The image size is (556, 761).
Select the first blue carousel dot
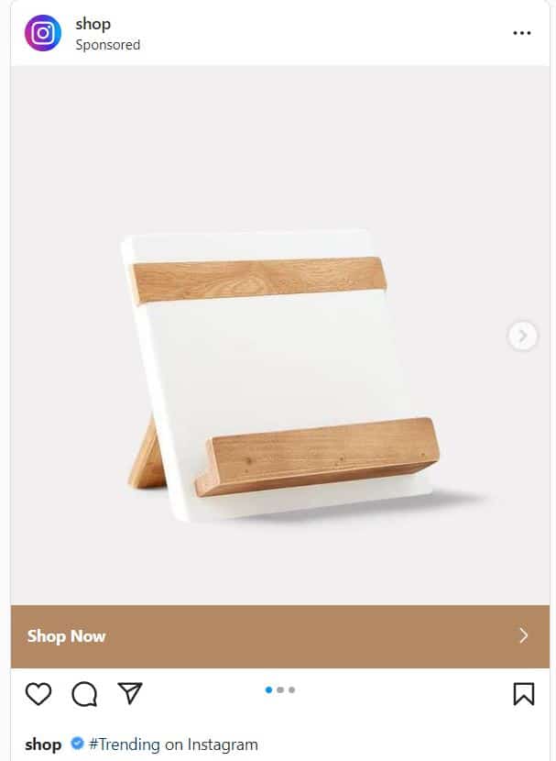[x=268, y=689]
